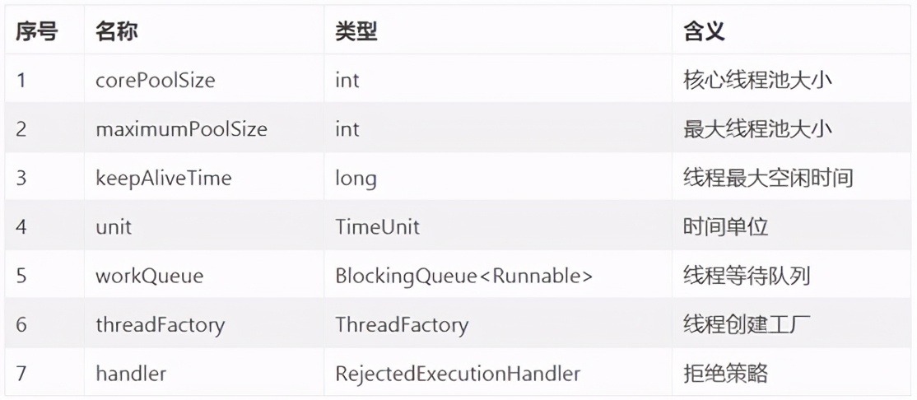Click the 序号 column header
The width and height of the screenshot is (917, 400).
[x=36, y=32]
